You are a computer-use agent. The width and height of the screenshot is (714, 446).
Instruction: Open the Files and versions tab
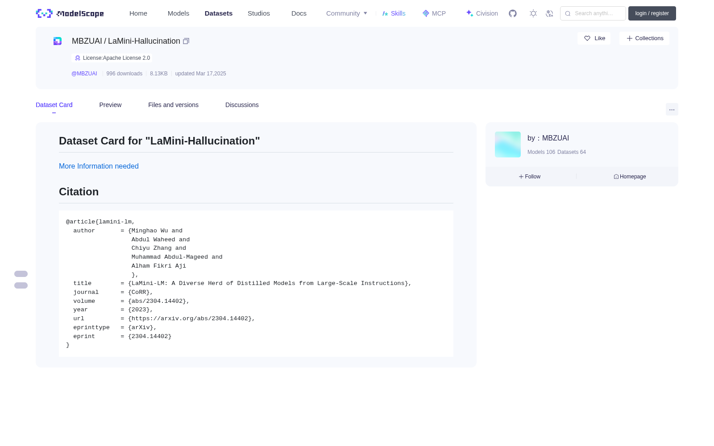pyautogui.click(x=173, y=105)
